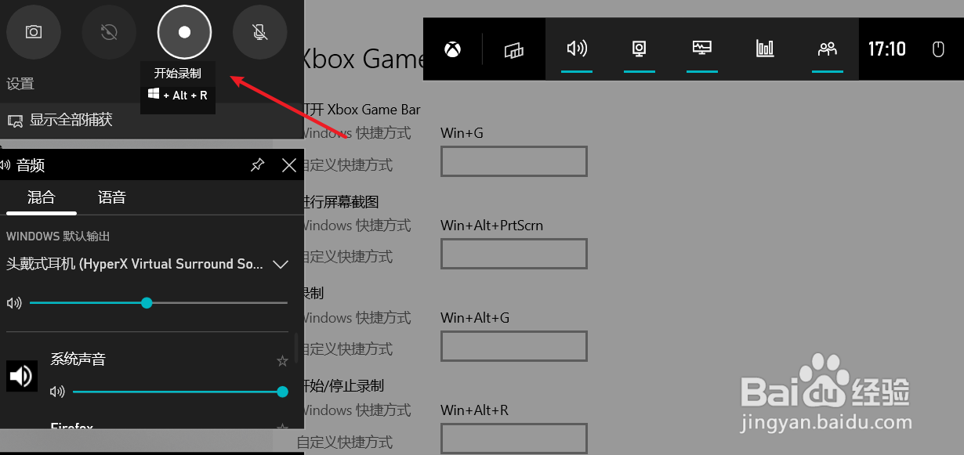Screen dimensions: 964x455
Task: Switch to the 语音 tab in Audio panel
Action: pos(111,197)
